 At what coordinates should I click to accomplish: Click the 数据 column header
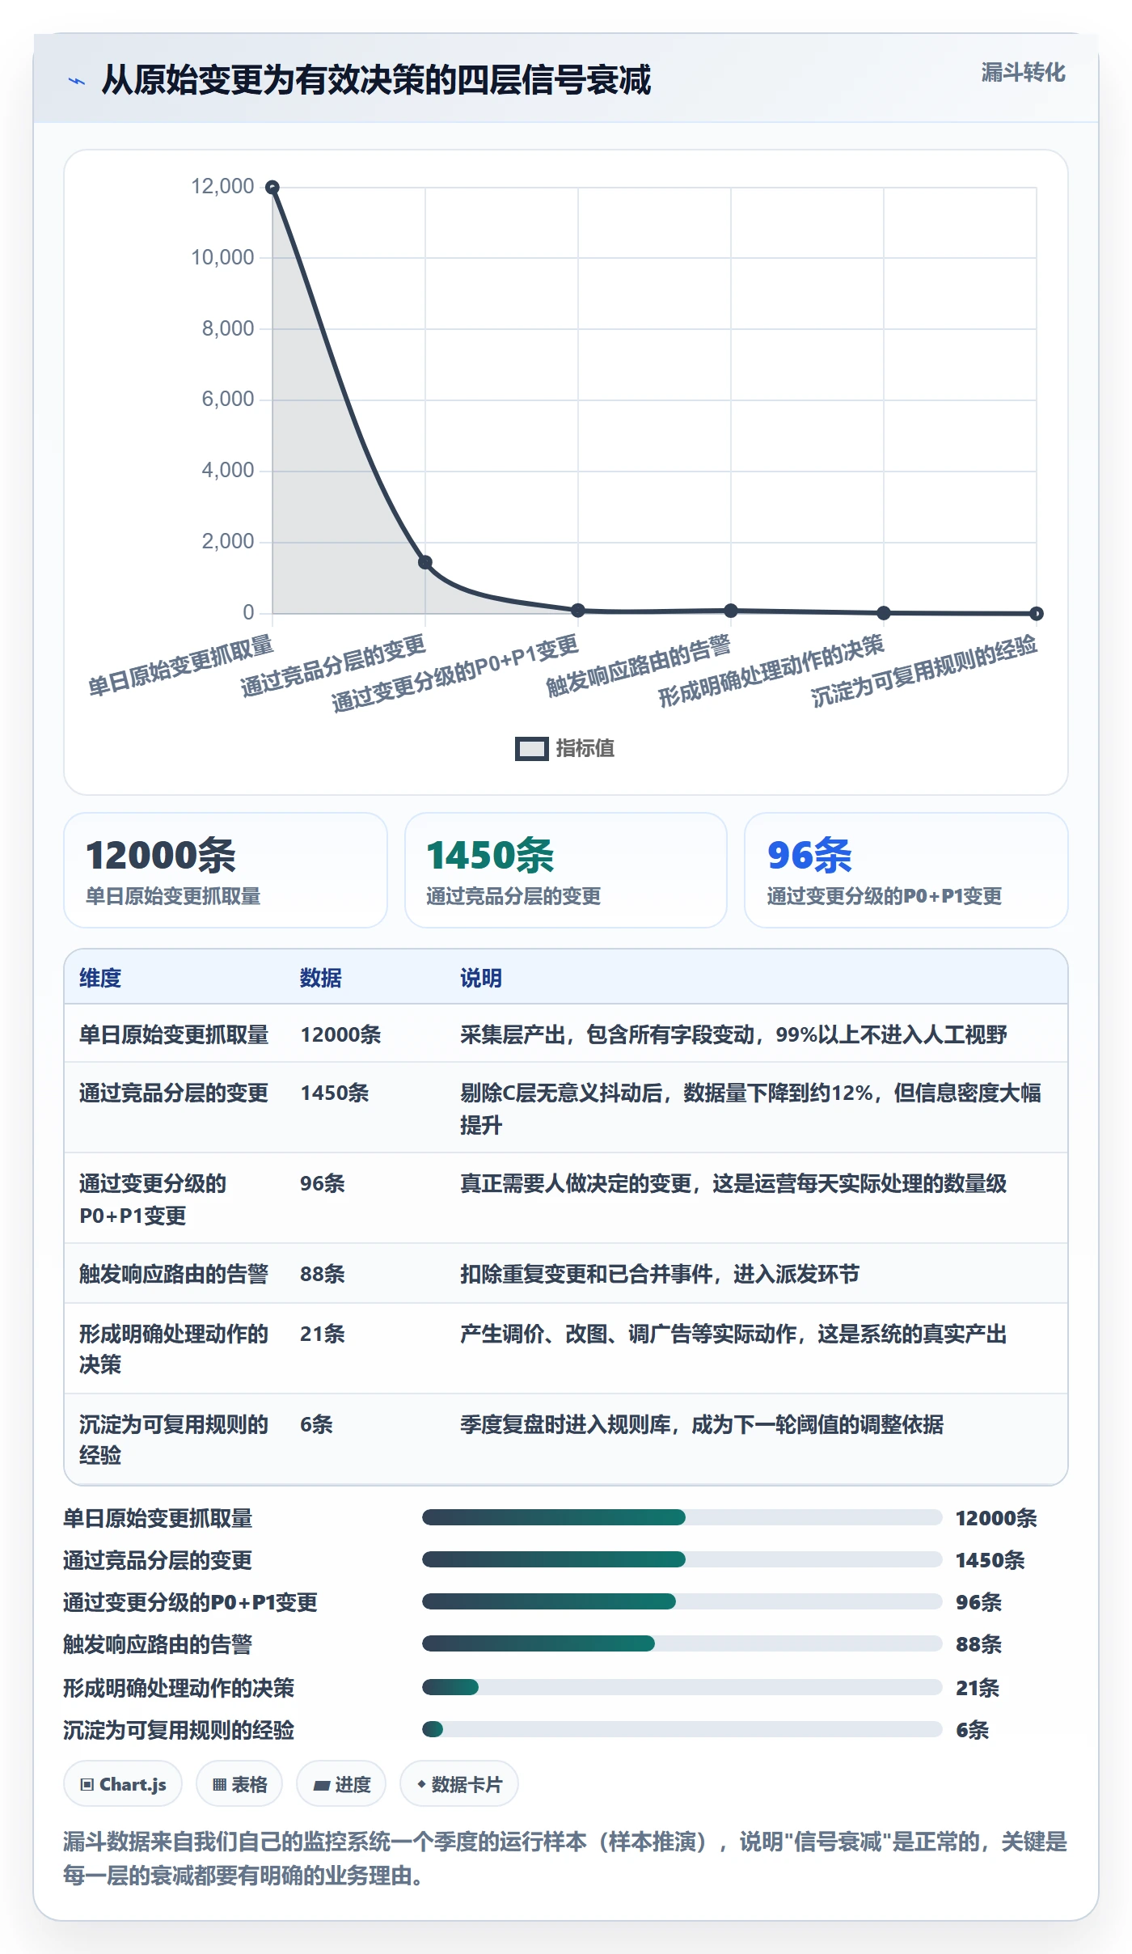321,978
